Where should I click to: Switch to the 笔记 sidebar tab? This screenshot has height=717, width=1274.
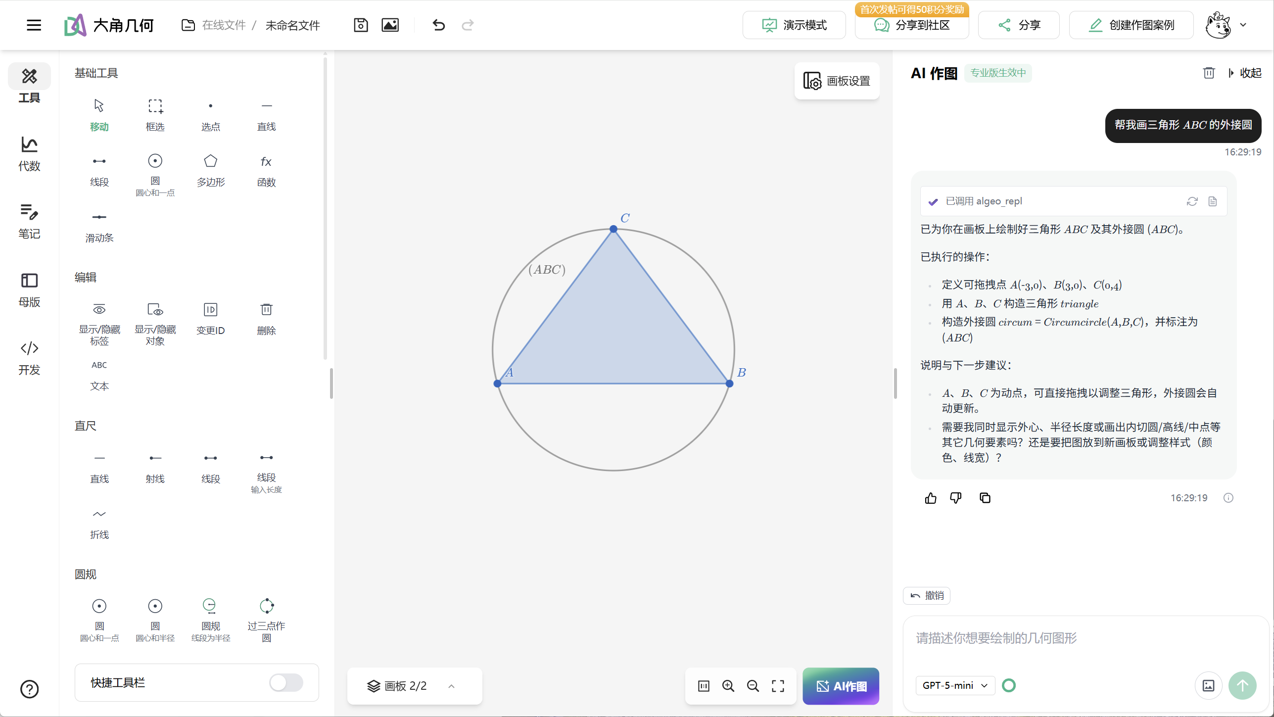(x=29, y=221)
